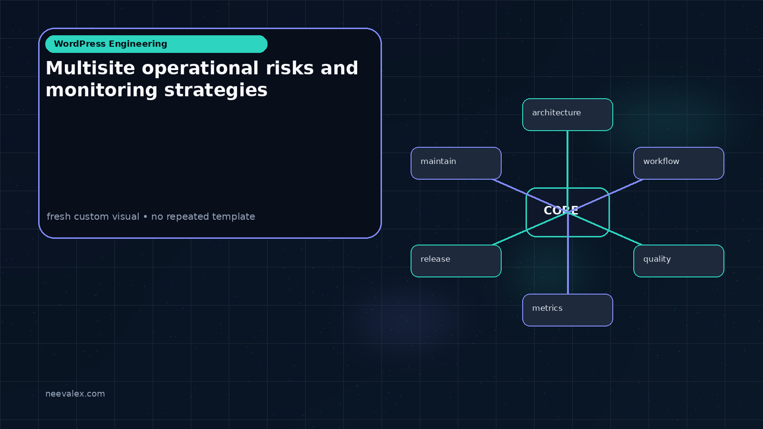Select the architecture node
763x429 pixels.
coord(567,114)
